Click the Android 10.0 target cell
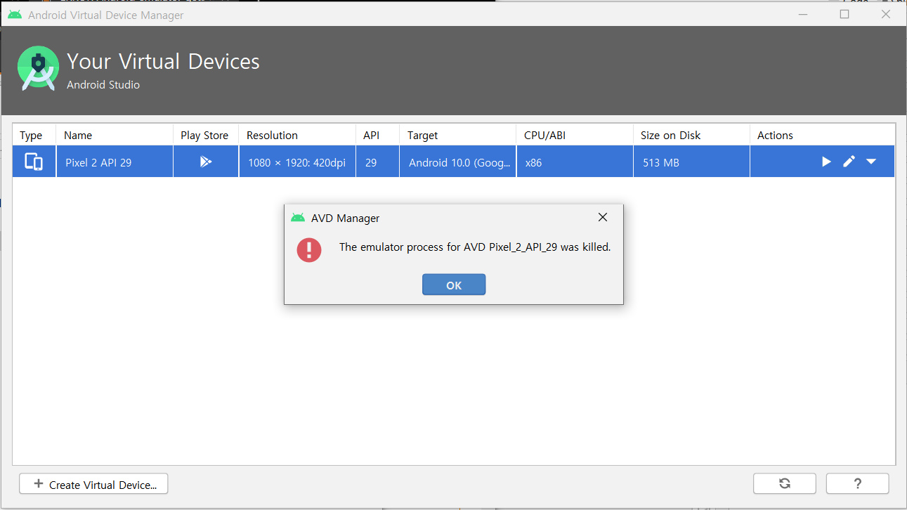Image resolution: width=907 pixels, height=510 pixels. [x=458, y=162]
